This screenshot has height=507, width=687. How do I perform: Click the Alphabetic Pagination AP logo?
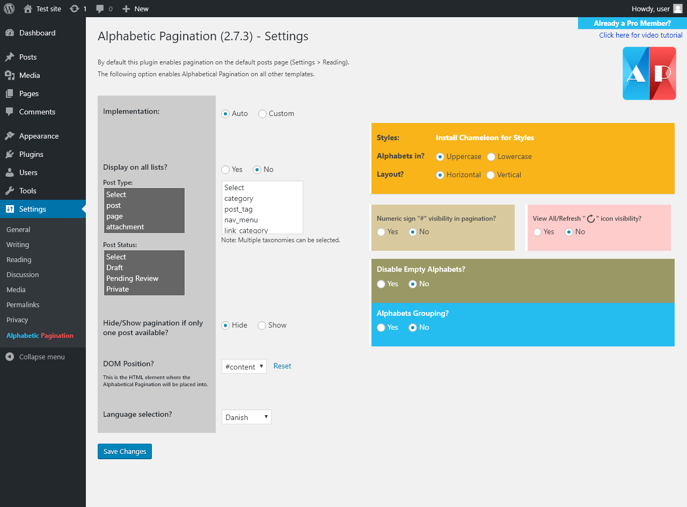[x=649, y=73]
